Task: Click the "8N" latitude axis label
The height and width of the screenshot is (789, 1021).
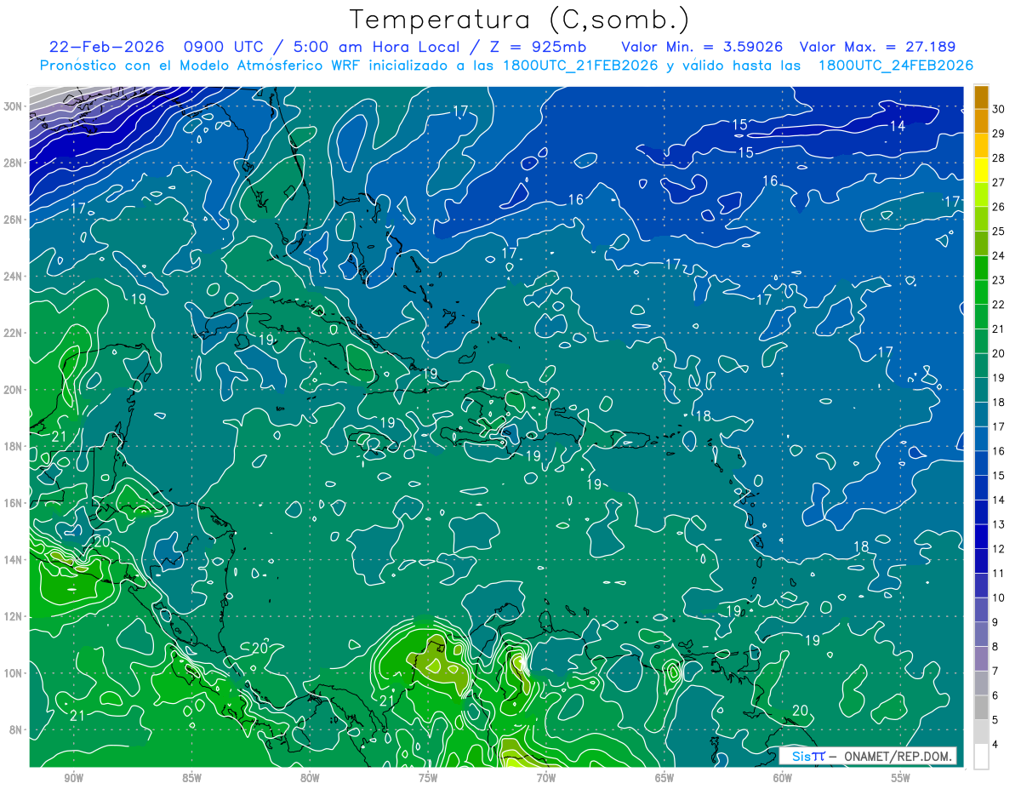Action: (17, 729)
